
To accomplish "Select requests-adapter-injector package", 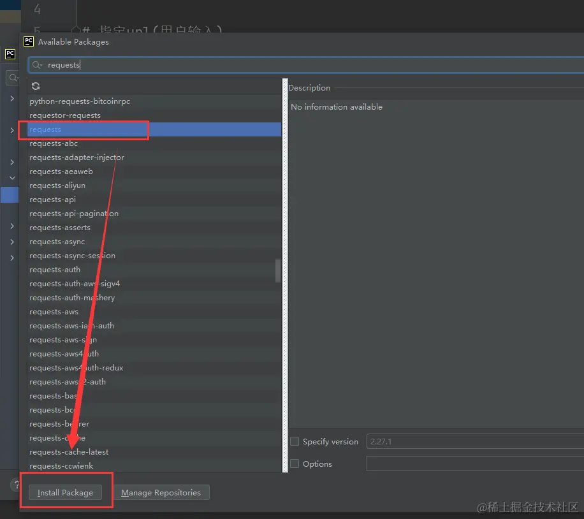I will 154,157.
